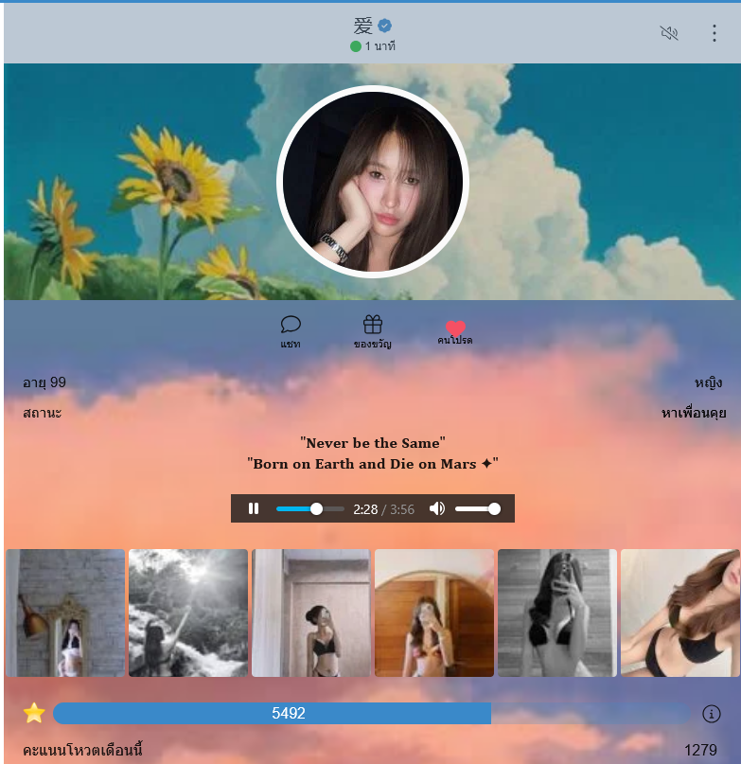
Task: Open the wooden door selfie thumbnail
Action: pos(434,613)
